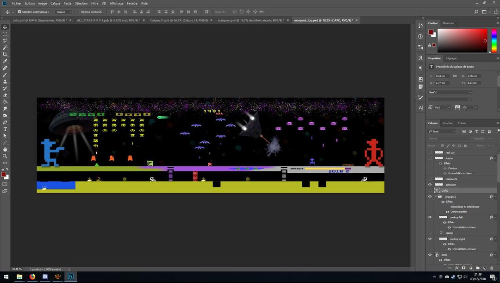Switch to the marquee.psd document tab
The height and width of the screenshot is (283, 500).
point(252,20)
